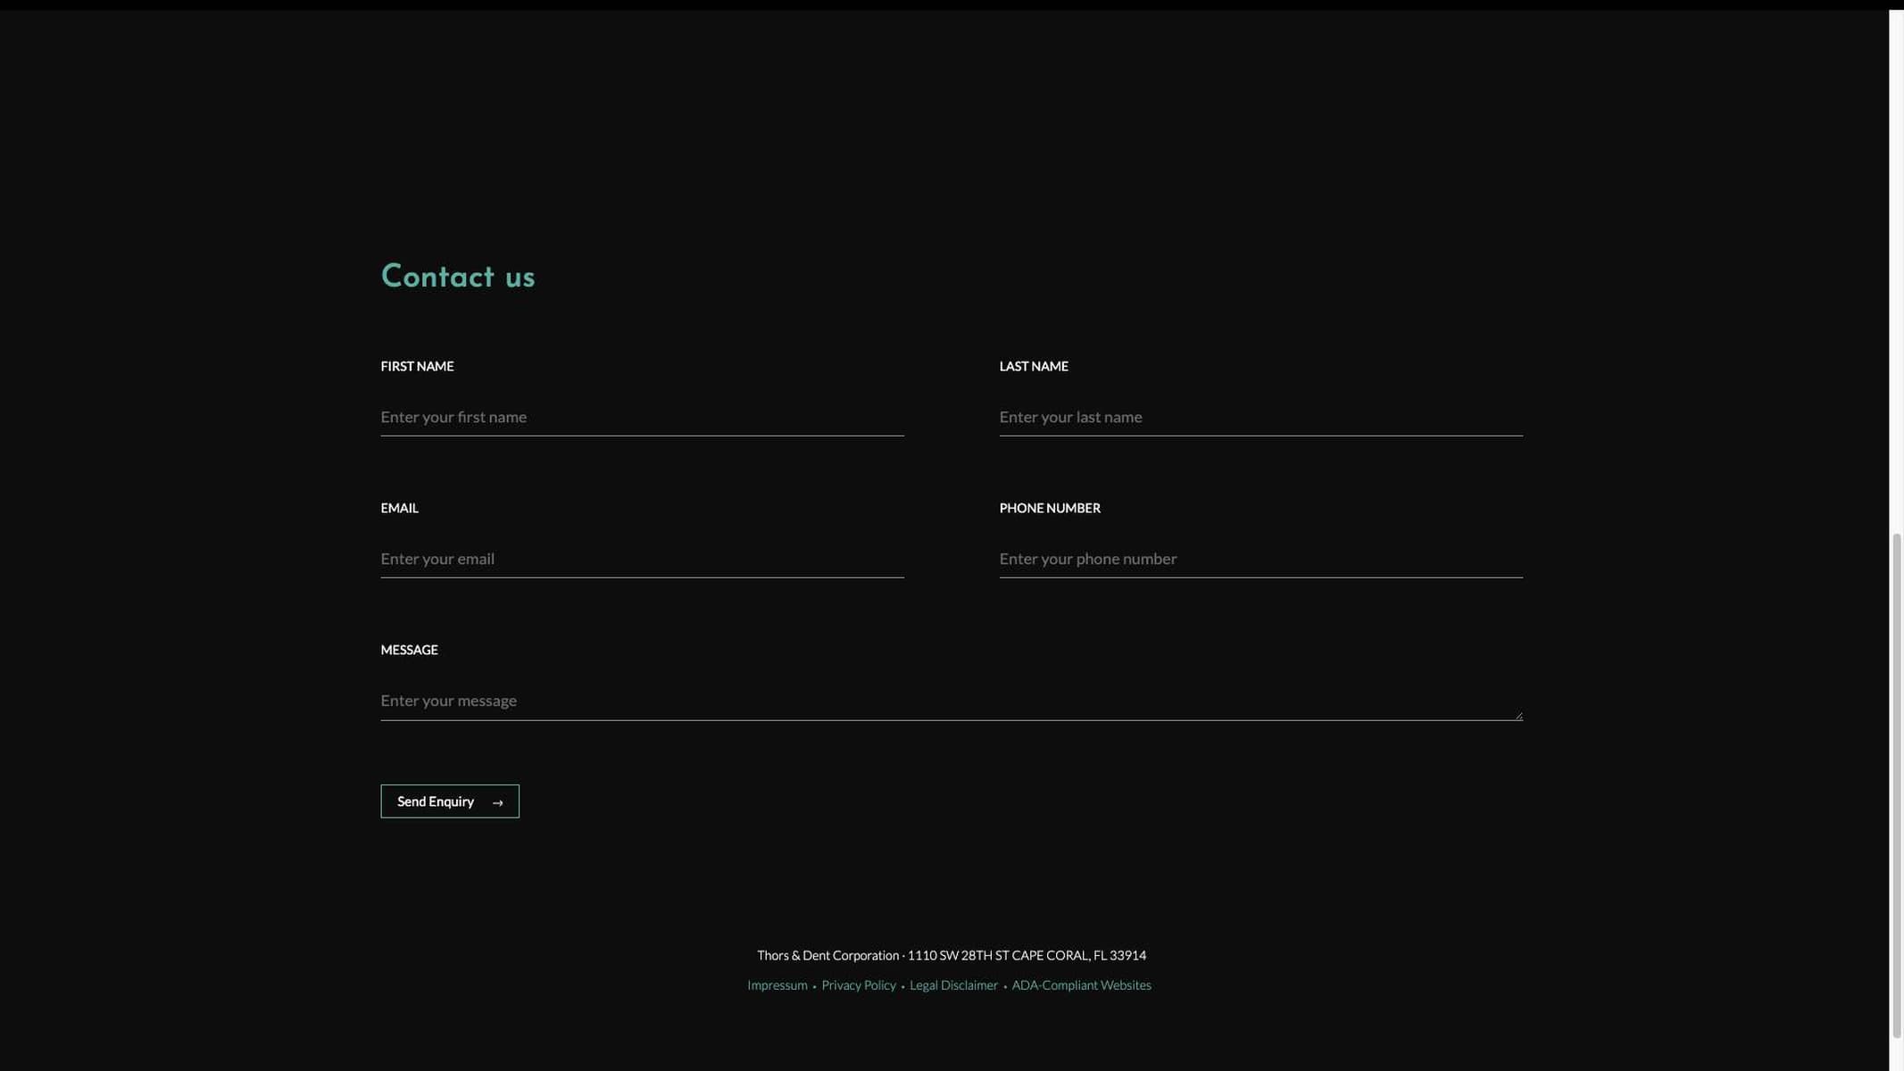Click the MESSAGE field label
The image size is (1904, 1071).
[x=409, y=650]
